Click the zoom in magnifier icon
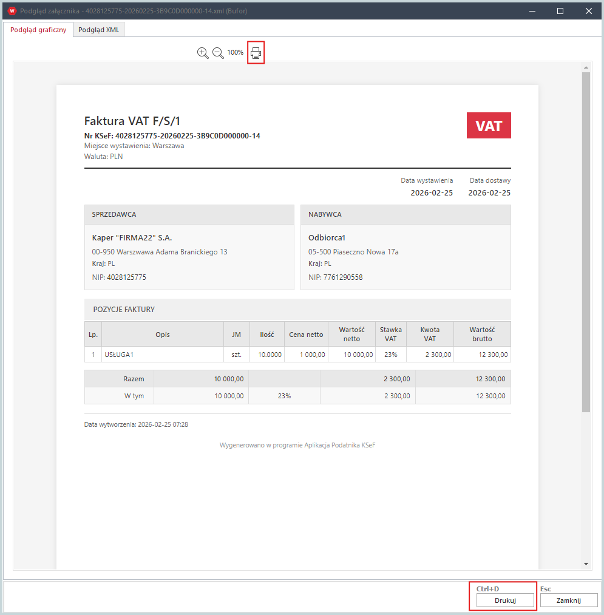The width and height of the screenshot is (604, 615). (203, 53)
